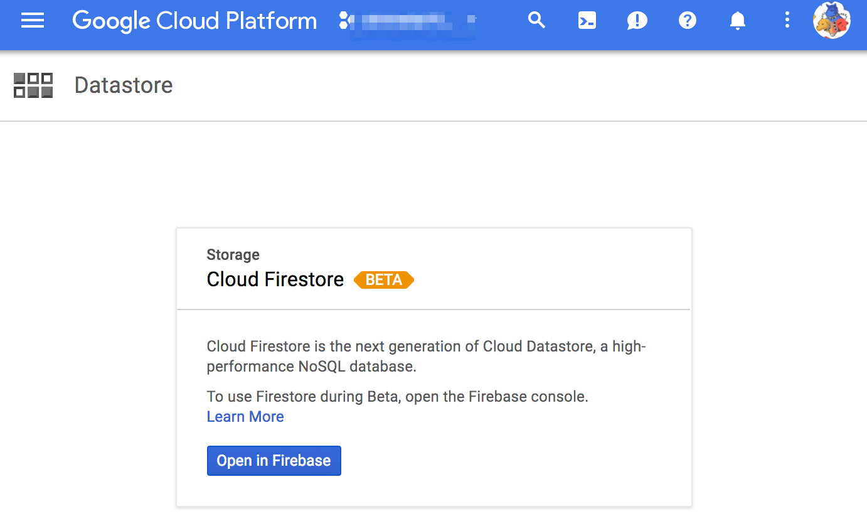Open the account avatar picture

coord(831,20)
